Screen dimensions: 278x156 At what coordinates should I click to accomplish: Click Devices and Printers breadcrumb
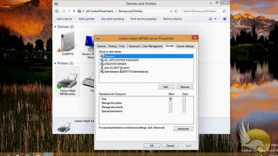tap(130, 11)
